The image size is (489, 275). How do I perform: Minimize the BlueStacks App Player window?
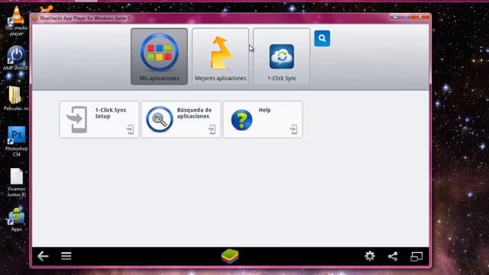tap(395, 17)
